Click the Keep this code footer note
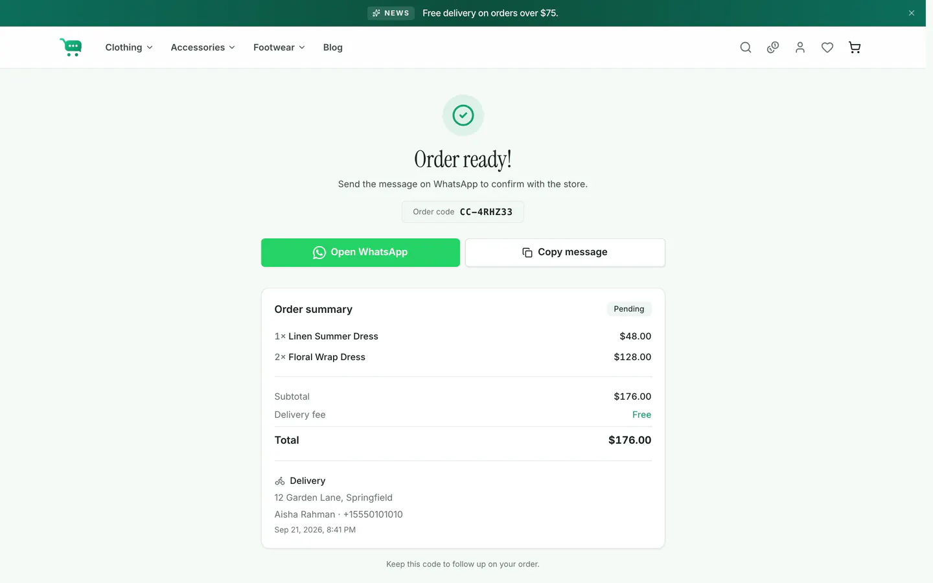The image size is (933, 583). [x=463, y=564]
